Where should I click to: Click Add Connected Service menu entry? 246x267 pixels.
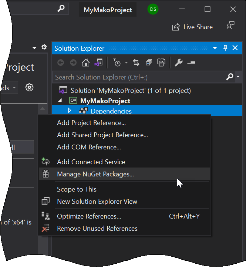[91, 162]
